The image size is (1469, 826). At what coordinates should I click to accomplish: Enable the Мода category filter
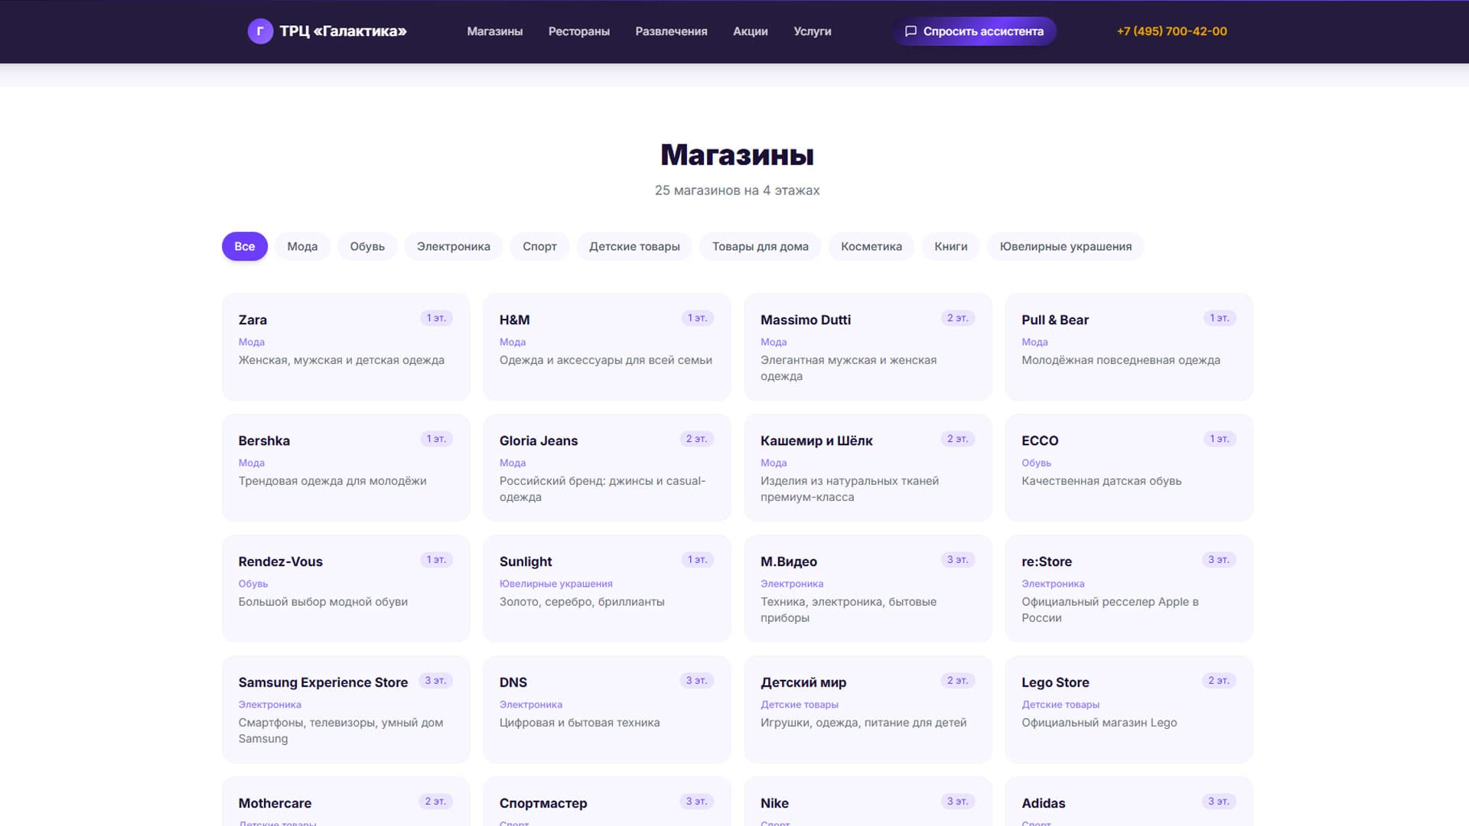coord(301,246)
